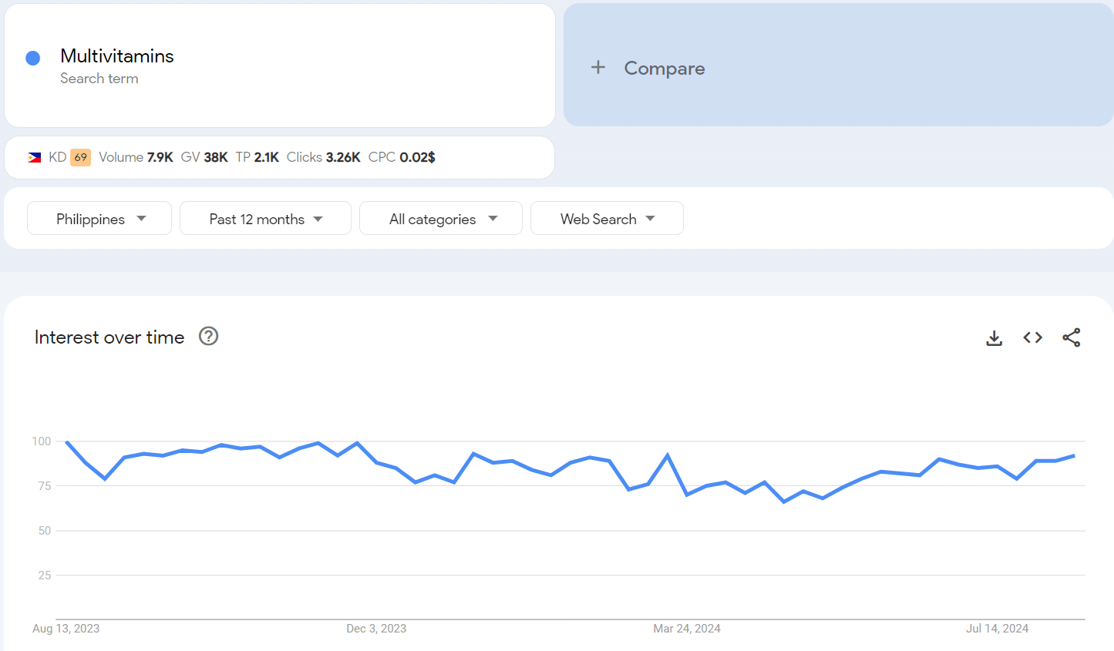Screen dimensions: 1114x651
Task: Select the GV 38K metric
Action: [204, 157]
